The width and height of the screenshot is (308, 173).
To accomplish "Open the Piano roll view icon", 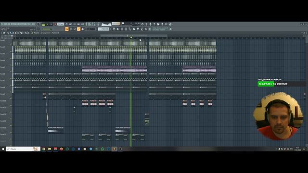I will point(71,29).
